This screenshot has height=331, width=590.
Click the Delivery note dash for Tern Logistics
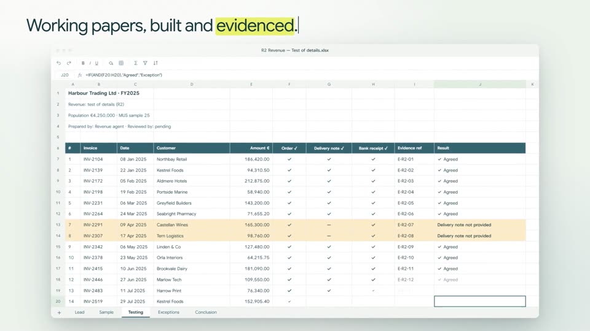[x=329, y=236]
